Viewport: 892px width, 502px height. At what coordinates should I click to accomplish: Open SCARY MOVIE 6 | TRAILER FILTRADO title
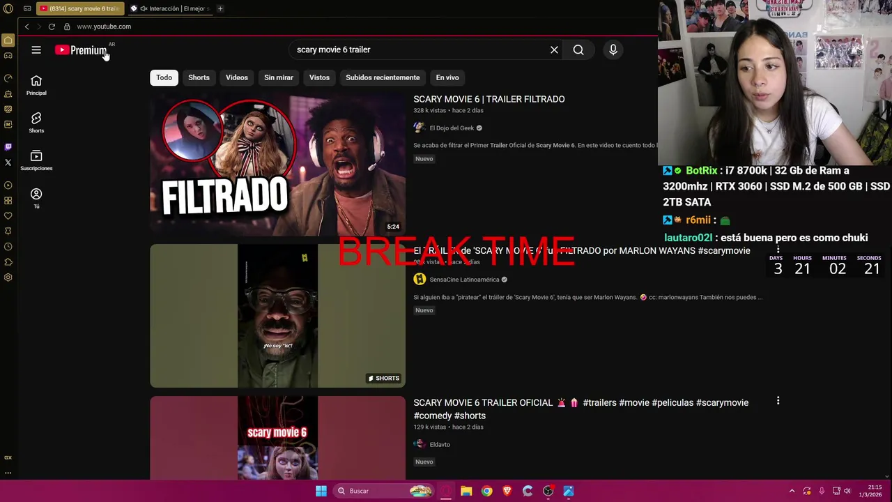489,99
